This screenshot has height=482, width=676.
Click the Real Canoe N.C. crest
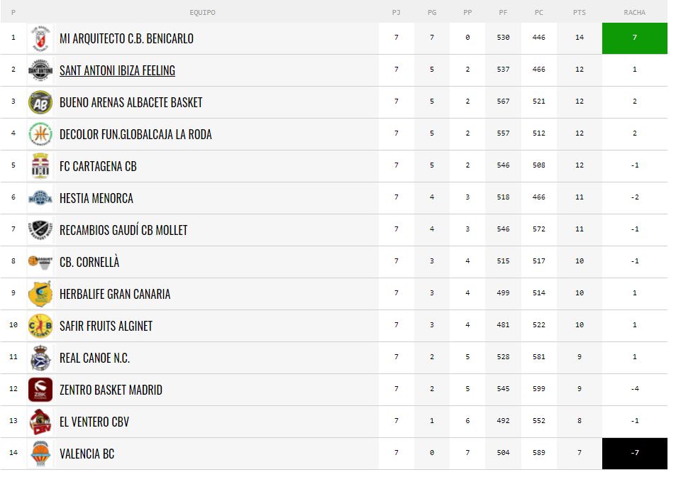point(40,358)
